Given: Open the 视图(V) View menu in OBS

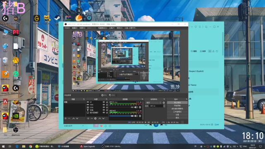Looking at the screenshot, I should point(82,28).
